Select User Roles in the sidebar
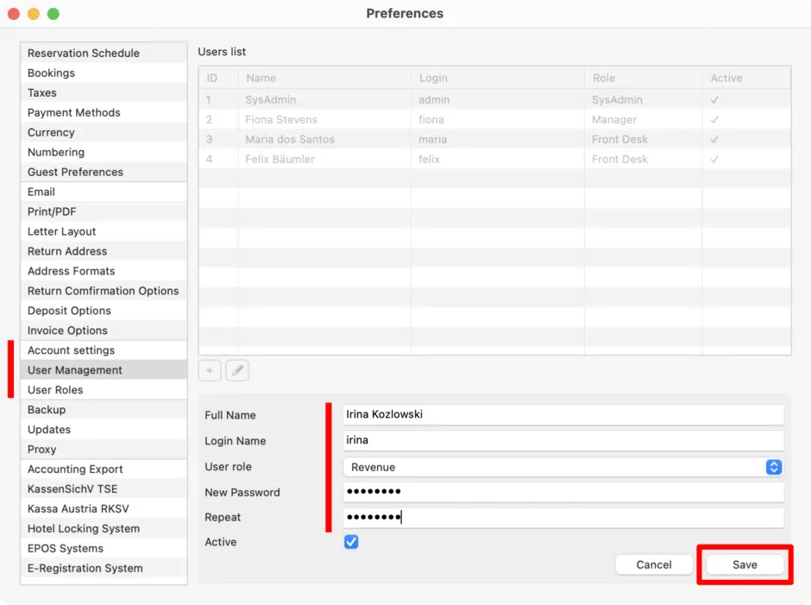 coord(104,390)
